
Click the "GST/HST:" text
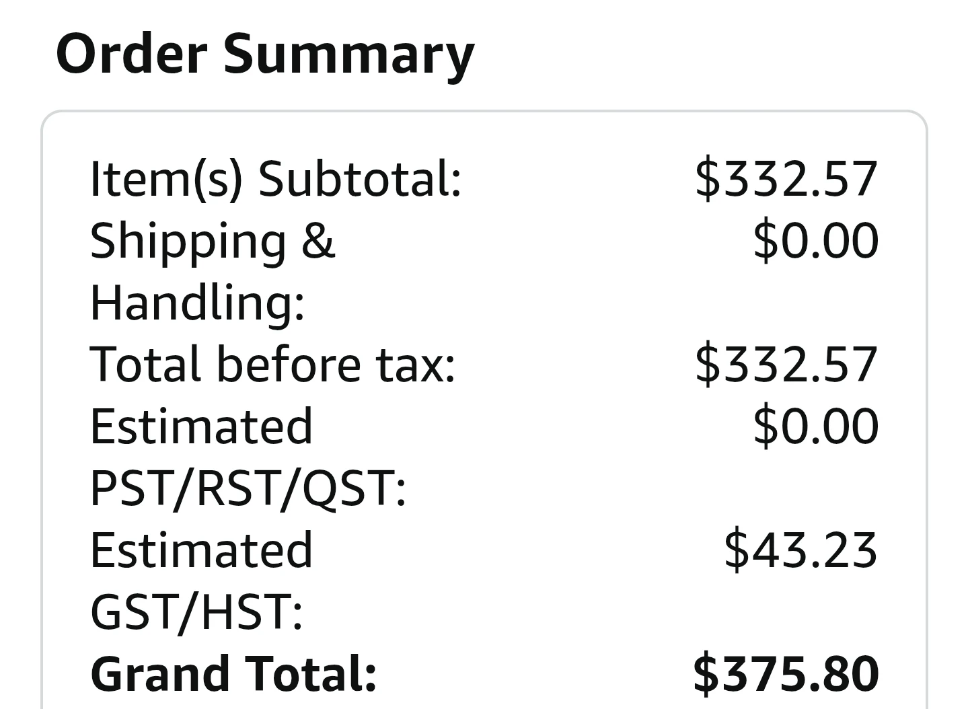coord(196,612)
